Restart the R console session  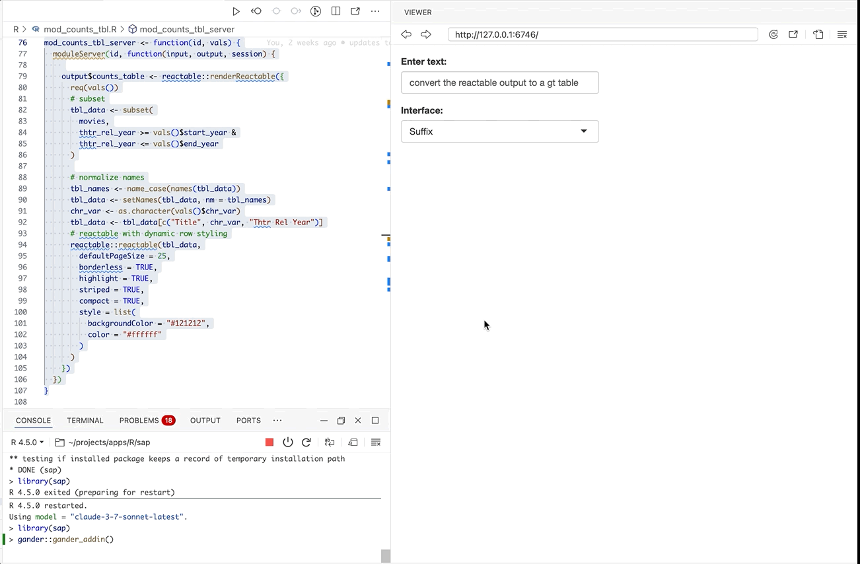coord(306,442)
